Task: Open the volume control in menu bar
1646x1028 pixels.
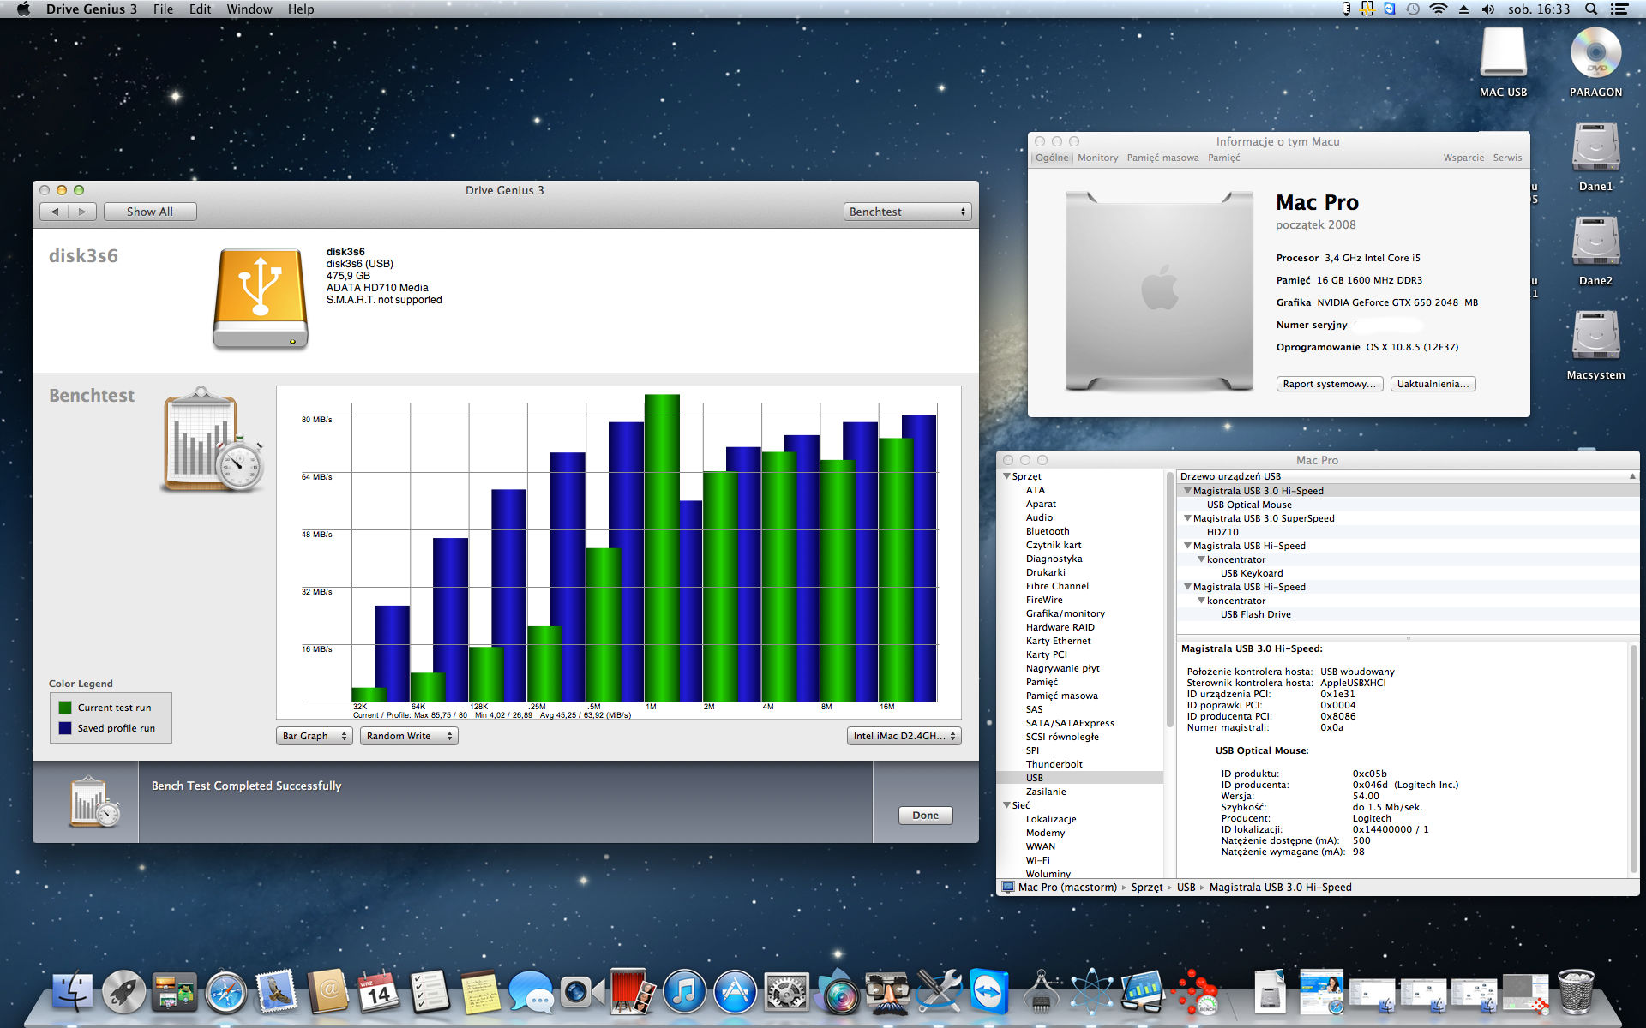Action: pos(1487,9)
